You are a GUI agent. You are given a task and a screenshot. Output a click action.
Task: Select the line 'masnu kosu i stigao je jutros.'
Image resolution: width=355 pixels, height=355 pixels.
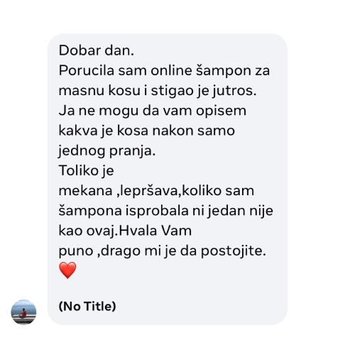point(158,91)
